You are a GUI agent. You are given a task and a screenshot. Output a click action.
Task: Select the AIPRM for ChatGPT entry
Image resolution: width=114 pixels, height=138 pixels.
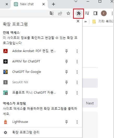pos(26,61)
